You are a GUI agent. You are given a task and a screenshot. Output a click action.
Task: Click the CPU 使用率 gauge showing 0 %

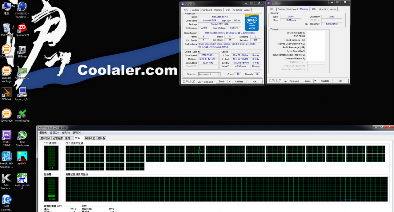point(51,158)
